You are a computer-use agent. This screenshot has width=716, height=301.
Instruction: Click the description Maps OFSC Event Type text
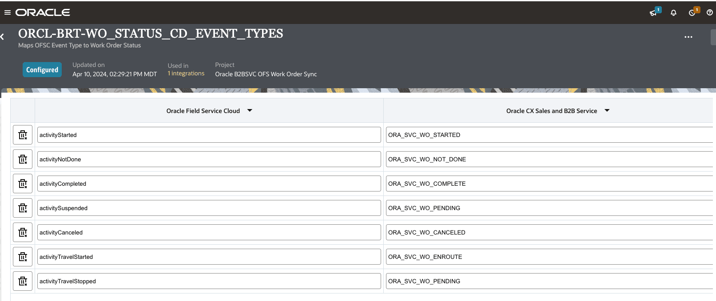tap(80, 45)
